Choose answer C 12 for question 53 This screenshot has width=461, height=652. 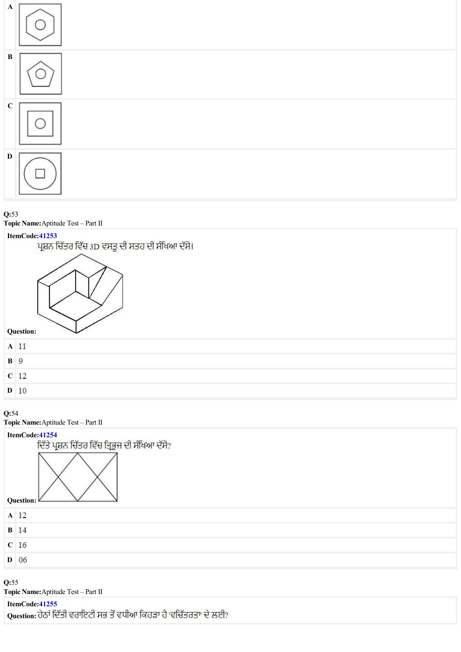(x=230, y=376)
